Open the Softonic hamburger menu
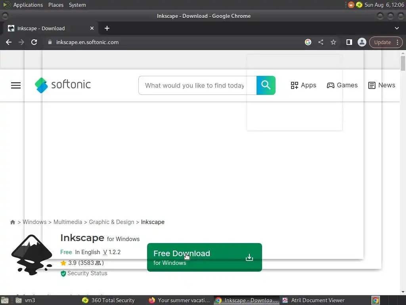This screenshot has height=305, width=406. point(16,85)
